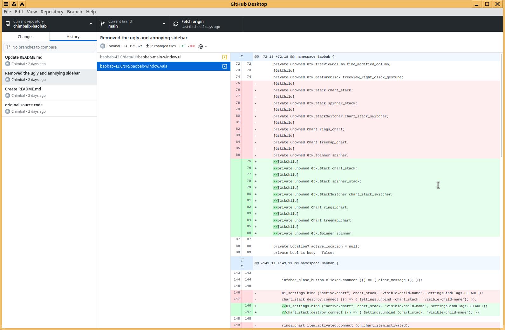Select the 'Update README.md' commit
This screenshot has height=330, width=505.
click(49, 60)
